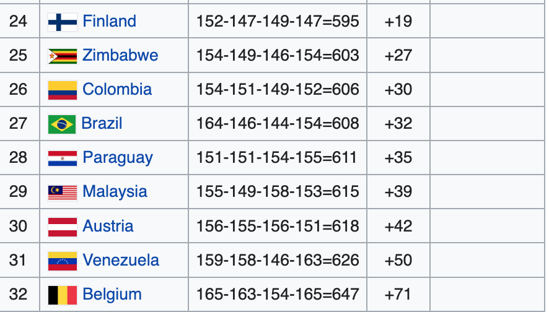
Task: Click the Paraguay flag icon
Action: click(62, 158)
